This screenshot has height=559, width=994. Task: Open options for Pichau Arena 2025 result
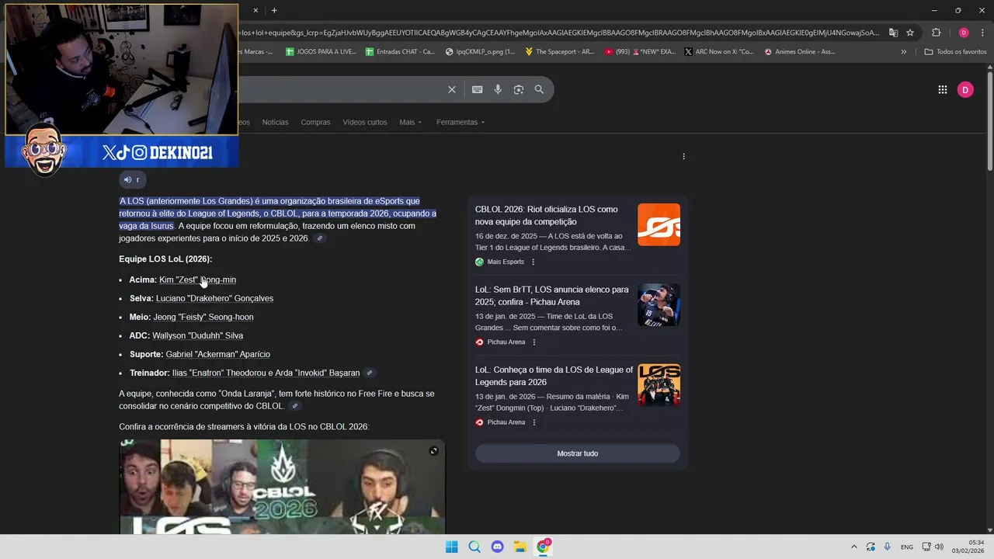click(x=533, y=342)
